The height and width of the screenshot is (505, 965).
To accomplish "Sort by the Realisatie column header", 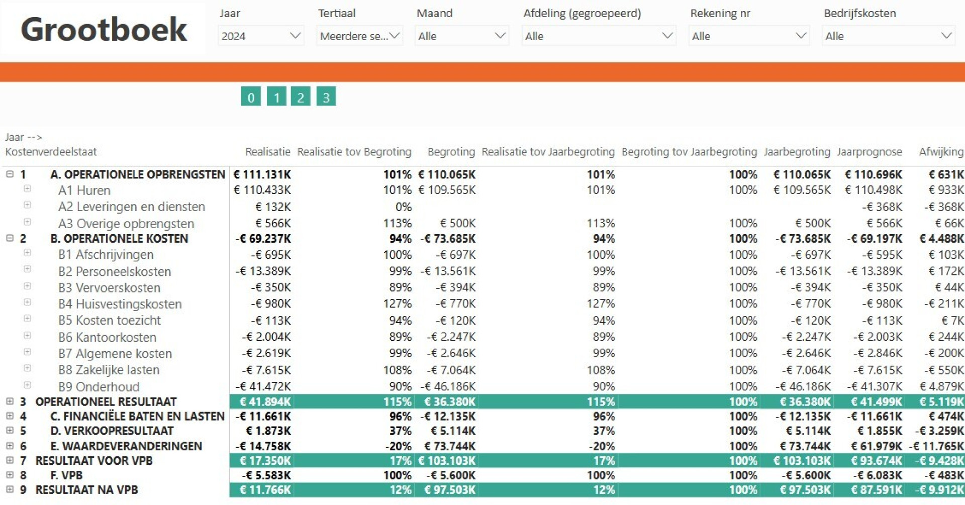I will click(268, 152).
